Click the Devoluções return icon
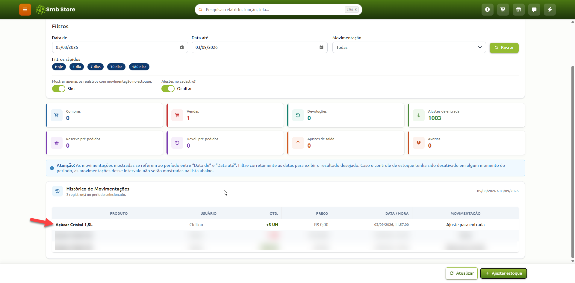Screen dimensions: 575x283 [x=298, y=115]
